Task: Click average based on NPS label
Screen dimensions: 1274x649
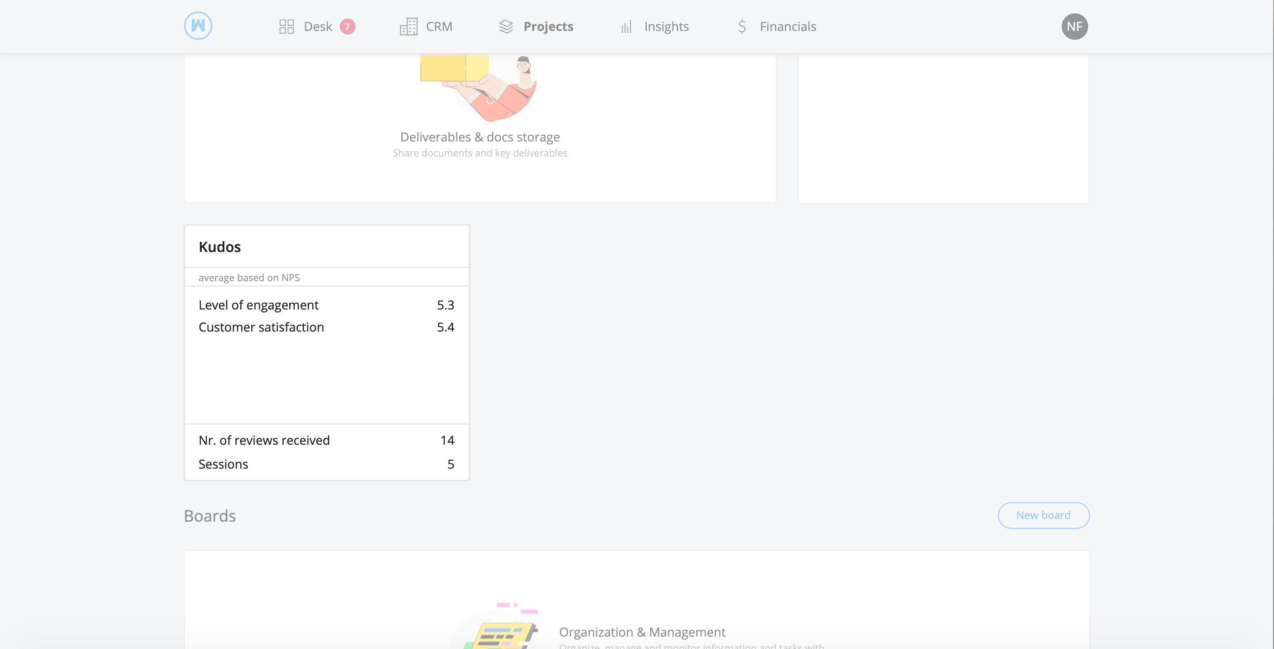Action: click(249, 277)
